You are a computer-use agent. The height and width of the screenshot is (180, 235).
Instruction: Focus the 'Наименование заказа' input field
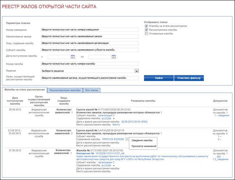coord(90,36)
